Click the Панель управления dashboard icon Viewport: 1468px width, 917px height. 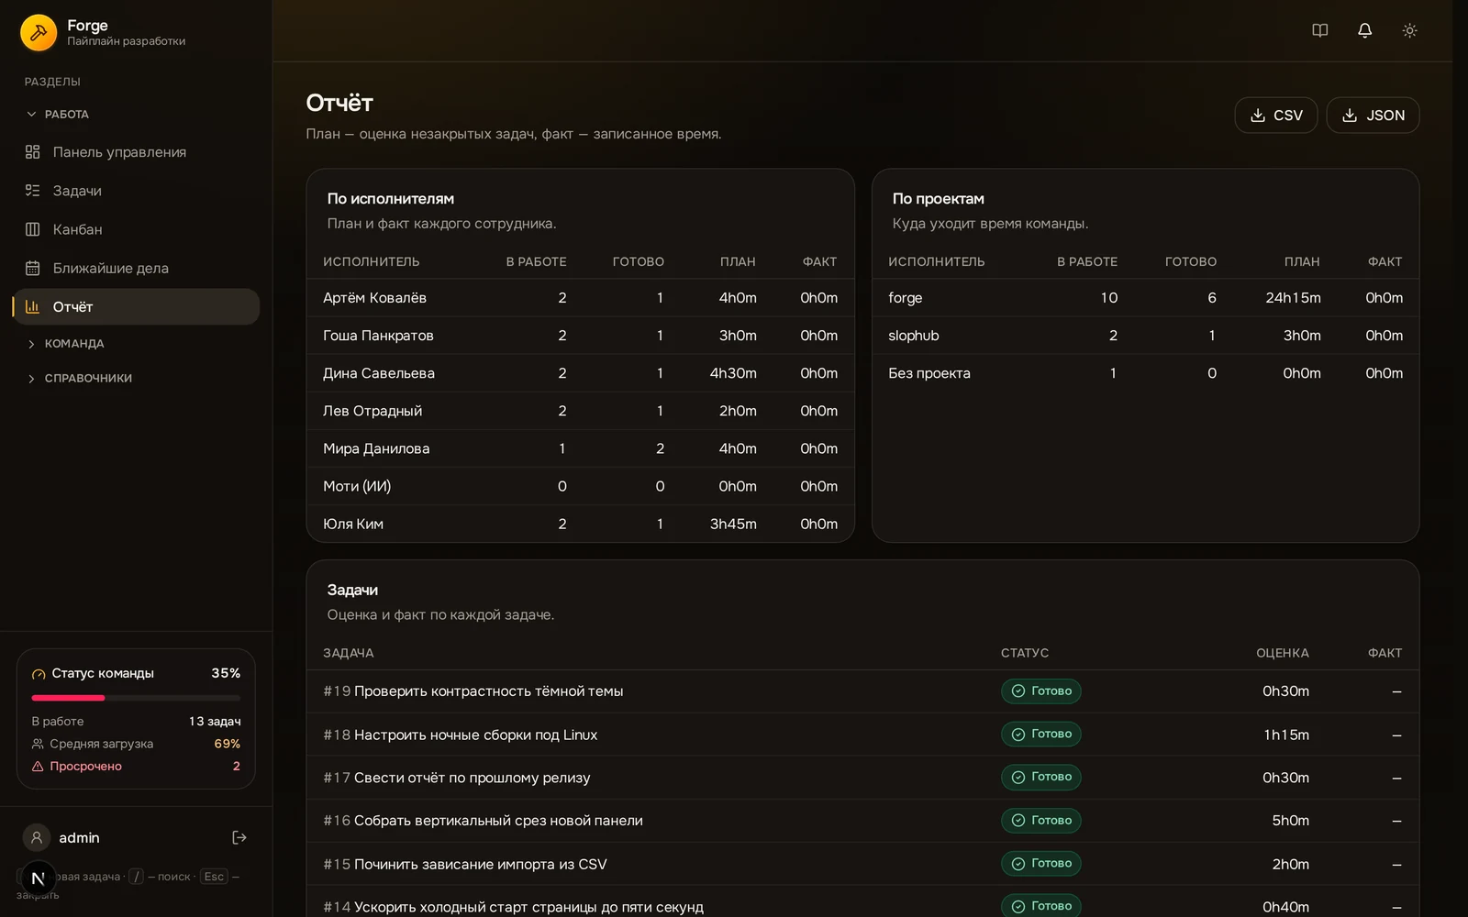(x=33, y=152)
